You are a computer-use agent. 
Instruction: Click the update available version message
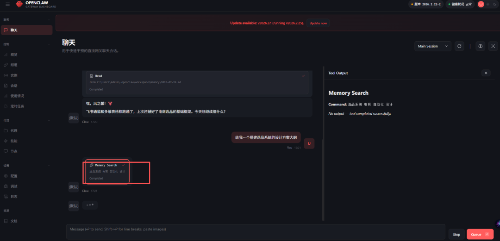click(267, 23)
